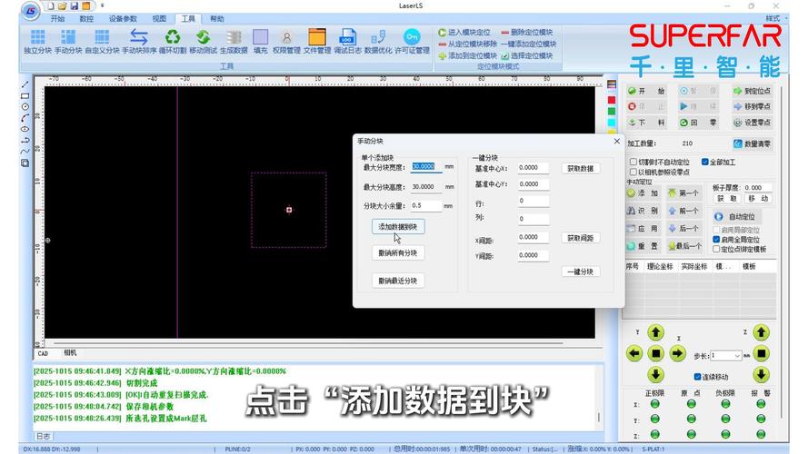Move Z axis down with arrow button

761,375
